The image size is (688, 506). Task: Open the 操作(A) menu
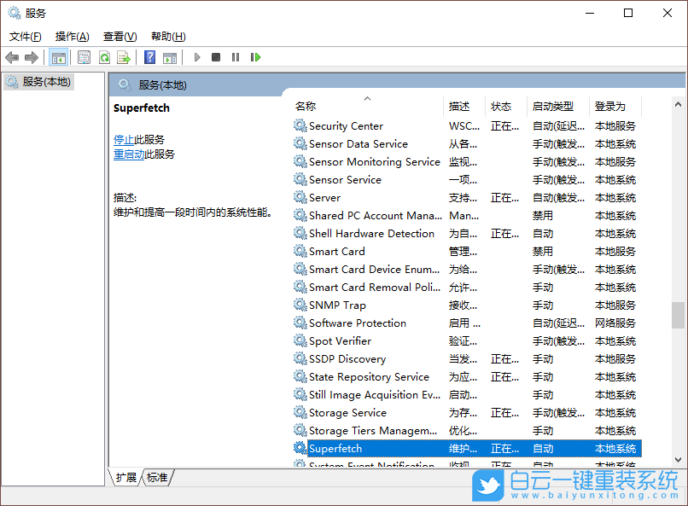click(72, 37)
